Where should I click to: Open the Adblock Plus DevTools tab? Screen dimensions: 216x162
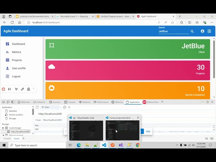(x=151, y=102)
